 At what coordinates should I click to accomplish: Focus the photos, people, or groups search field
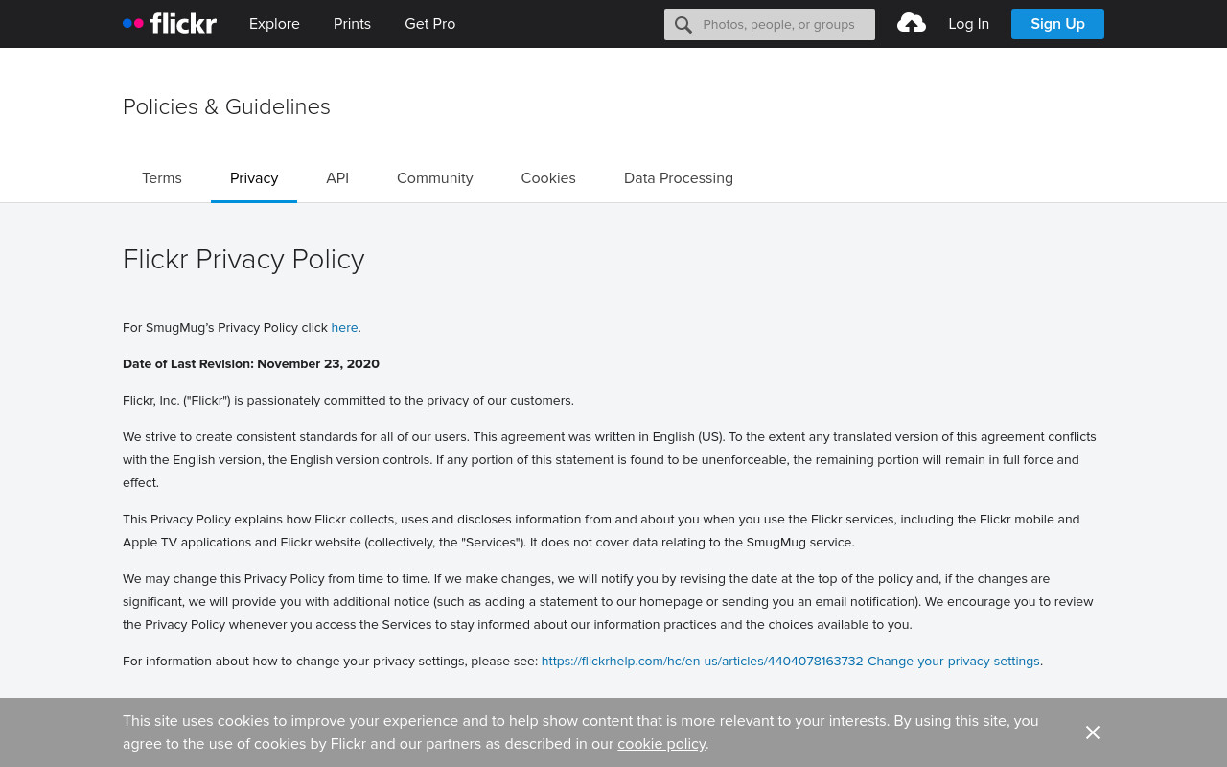coord(770,24)
